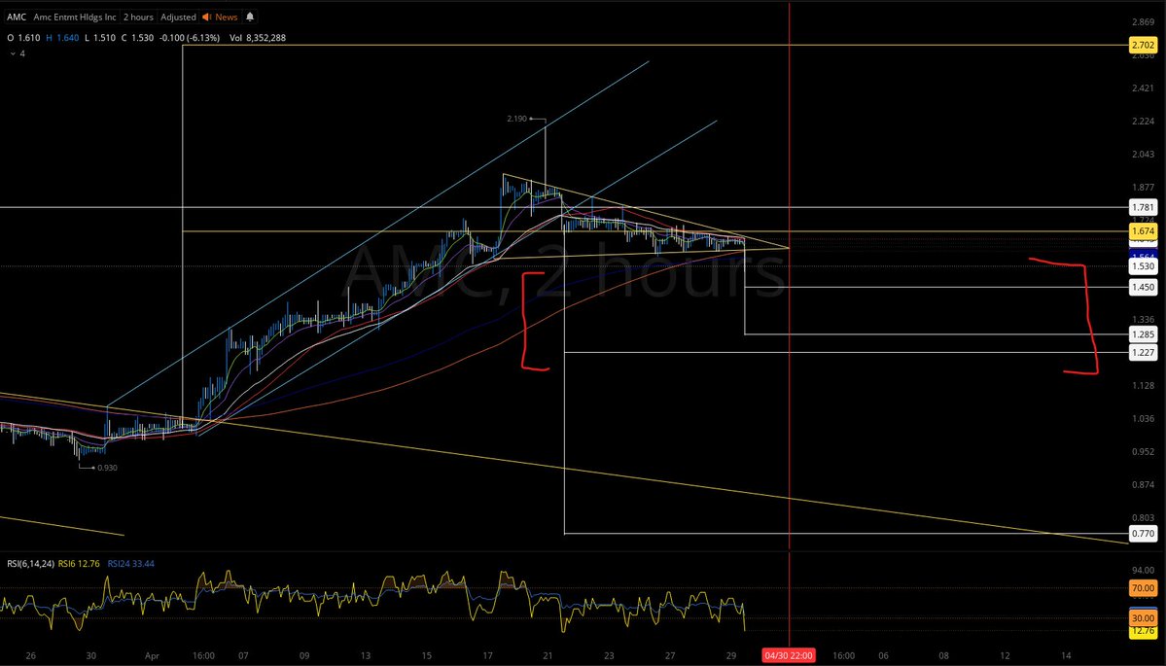Viewport: 1166px width, 666px height.
Task: Click the Vol 8,352,288 readout
Action: coord(258,37)
